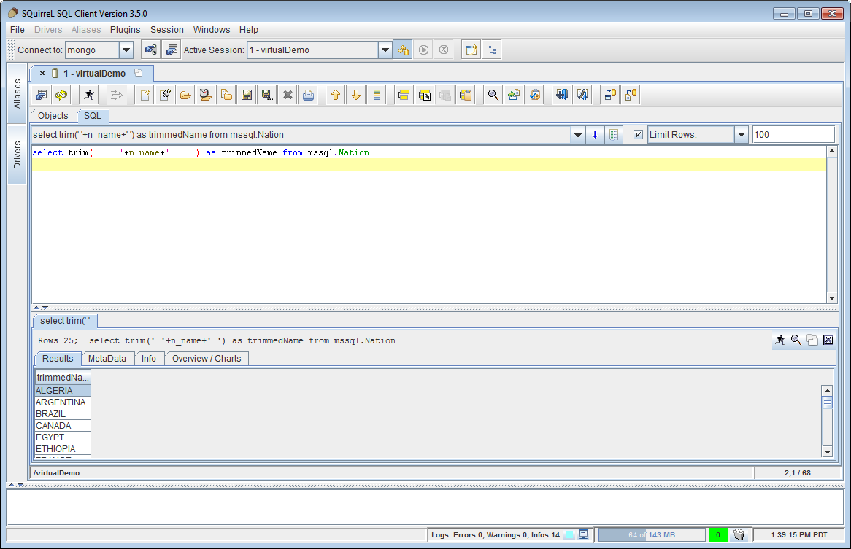The width and height of the screenshot is (851, 549).
Task: Open the SQL history dropdown arrow
Action: coord(578,135)
